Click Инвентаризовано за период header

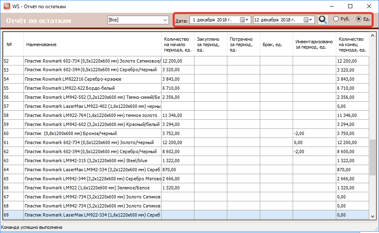[314, 44]
